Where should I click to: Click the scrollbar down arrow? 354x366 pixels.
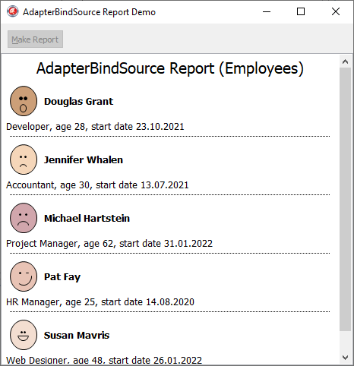click(x=345, y=358)
